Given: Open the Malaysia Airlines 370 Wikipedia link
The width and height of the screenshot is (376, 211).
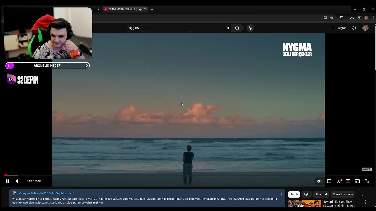Looking at the screenshot, I should coord(46,193).
